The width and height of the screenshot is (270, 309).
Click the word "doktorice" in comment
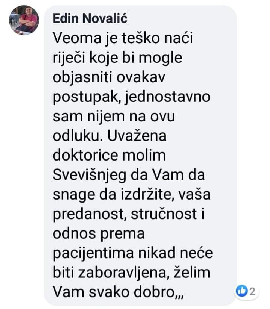coord(85,155)
